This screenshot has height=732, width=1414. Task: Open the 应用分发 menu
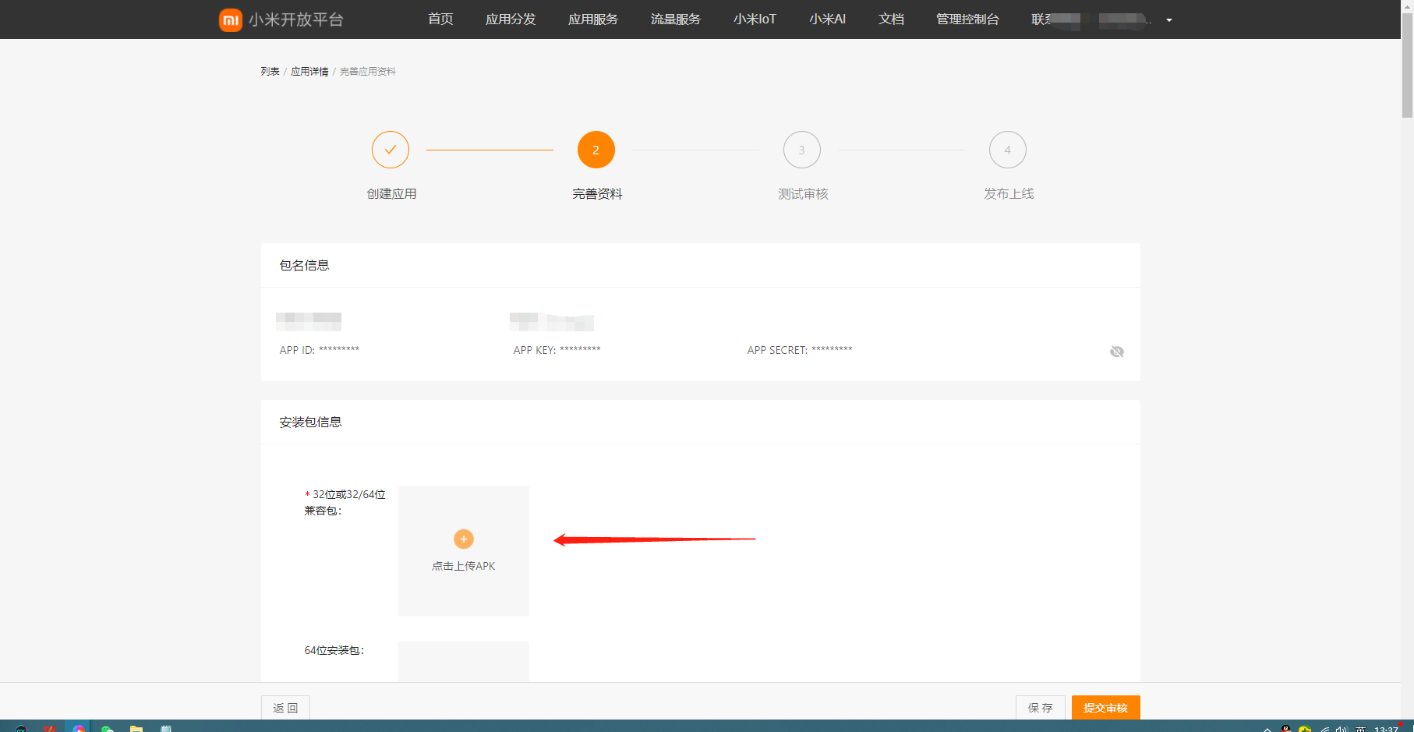(x=511, y=19)
